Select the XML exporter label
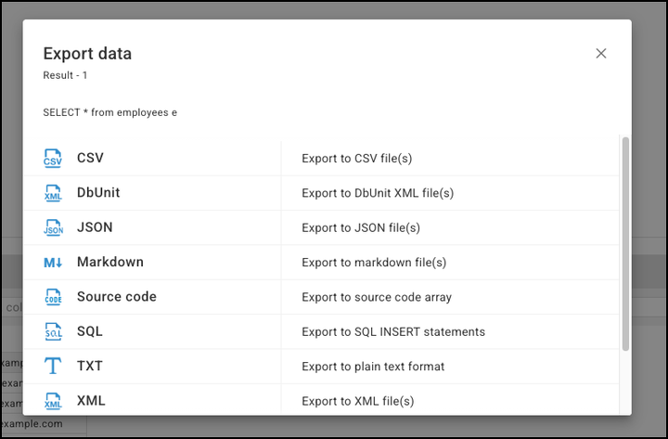This screenshot has height=439, width=668. tap(91, 401)
